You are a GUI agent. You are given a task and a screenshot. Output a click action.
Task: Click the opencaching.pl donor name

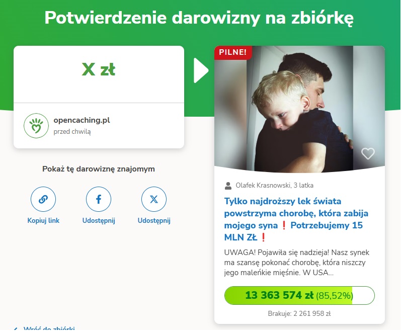(82, 120)
